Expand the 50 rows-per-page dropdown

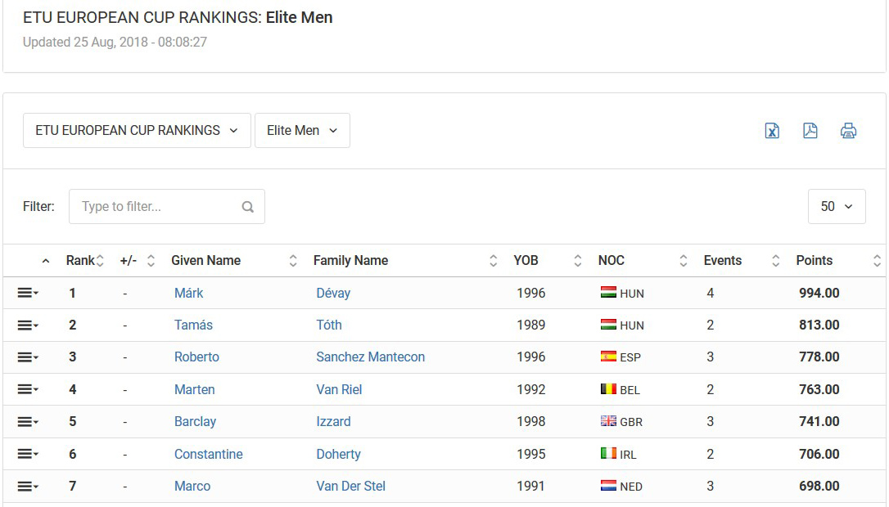pyautogui.click(x=837, y=206)
